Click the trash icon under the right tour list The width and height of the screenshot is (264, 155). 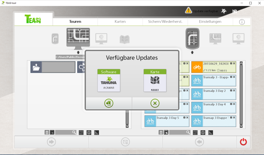point(161,132)
